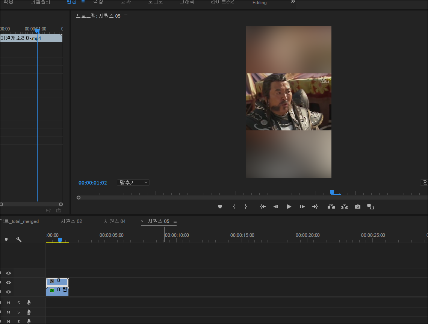Select the timeline playhead handle

point(60,240)
